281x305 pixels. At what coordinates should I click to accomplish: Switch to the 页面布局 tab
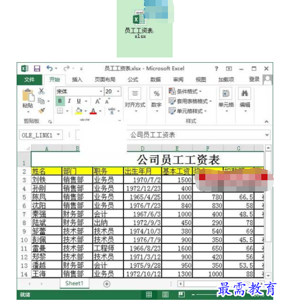click(x=105, y=80)
